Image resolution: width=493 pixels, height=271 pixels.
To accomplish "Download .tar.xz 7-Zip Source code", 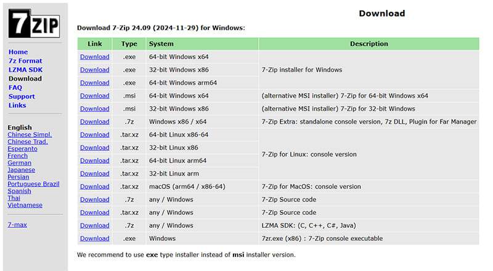I will pyautogui.click(x=95, y=212).
